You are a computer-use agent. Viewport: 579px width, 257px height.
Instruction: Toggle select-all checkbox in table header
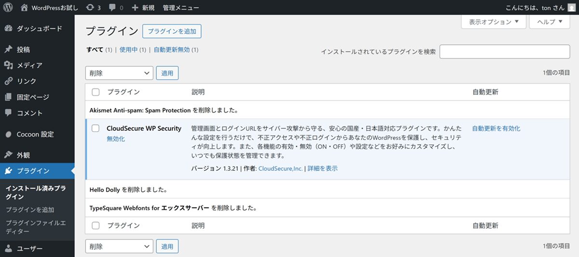96,92
